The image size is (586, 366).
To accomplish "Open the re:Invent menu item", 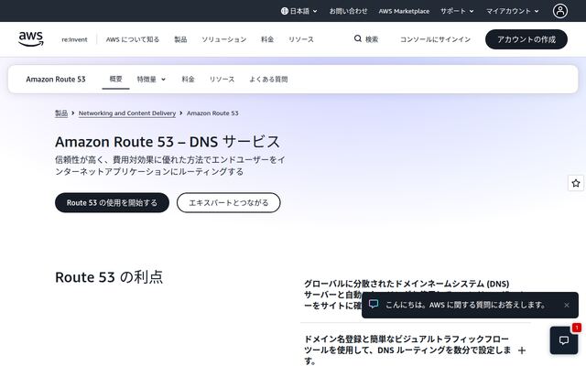I will [x=74, y=39].
